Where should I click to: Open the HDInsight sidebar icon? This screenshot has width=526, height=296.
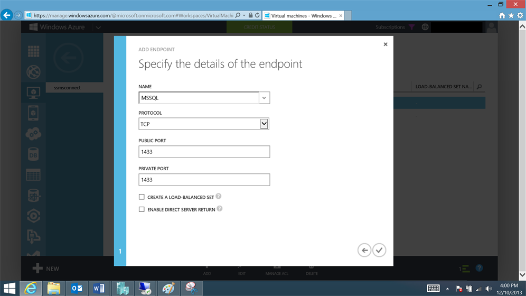point(34,196)
